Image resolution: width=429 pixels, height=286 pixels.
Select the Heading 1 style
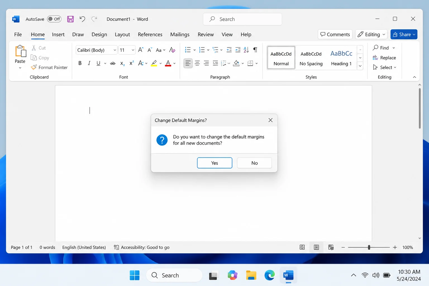tap(341, 58)
